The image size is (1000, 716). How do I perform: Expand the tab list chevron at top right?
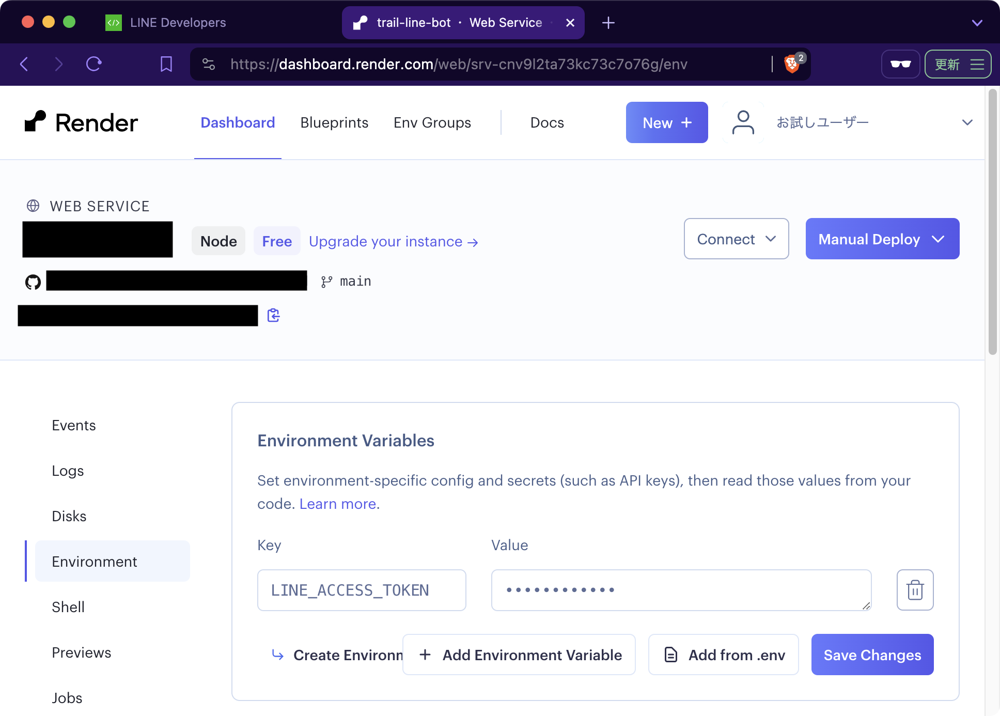[977, 23]
